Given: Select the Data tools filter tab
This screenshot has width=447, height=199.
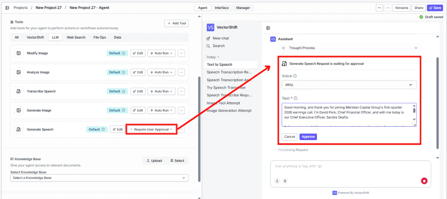Looking at the screenshot, I should (x=117, y=37).
